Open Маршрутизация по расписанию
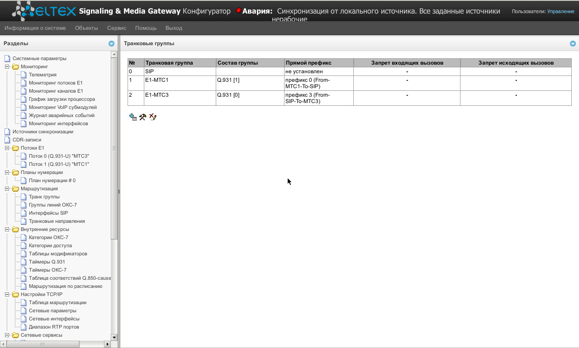This screenshot has width=579, height=348. coord(66,286)
